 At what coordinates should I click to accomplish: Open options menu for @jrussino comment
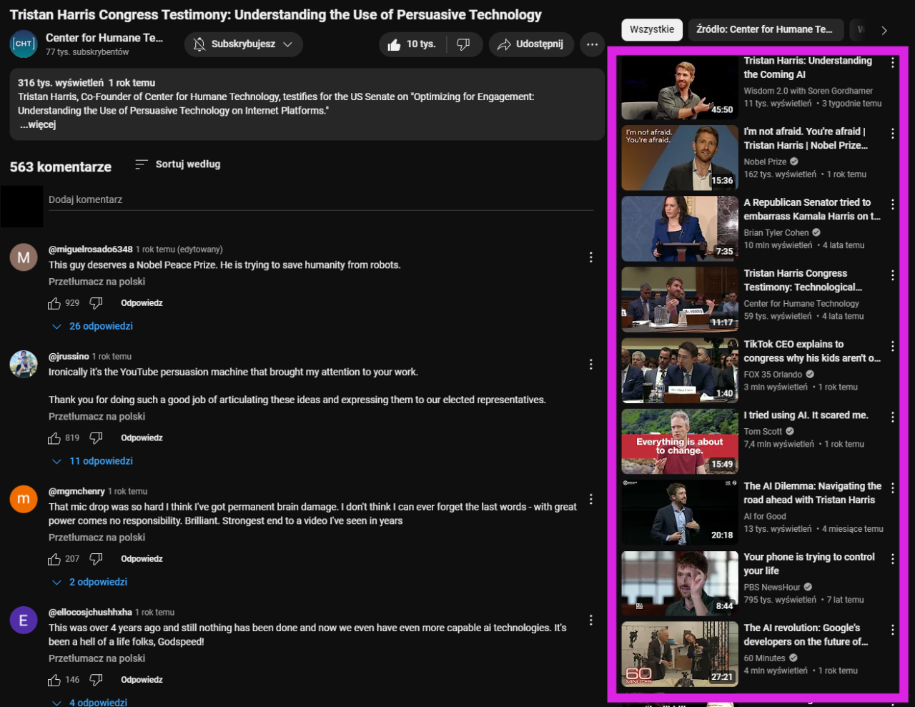[x=590, y=365]
